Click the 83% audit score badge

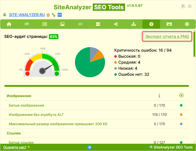54,37
